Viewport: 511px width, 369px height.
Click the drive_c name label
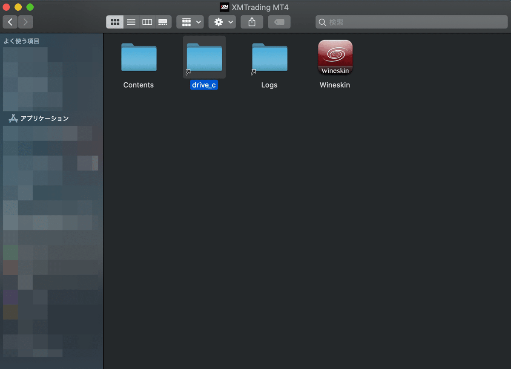[x=204, y=85]
